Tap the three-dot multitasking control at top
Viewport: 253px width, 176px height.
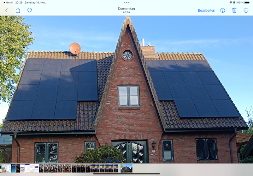pyautogui.click(x=126, y=2)
